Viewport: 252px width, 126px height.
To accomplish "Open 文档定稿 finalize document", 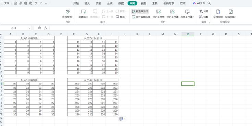I will (231, 14).
